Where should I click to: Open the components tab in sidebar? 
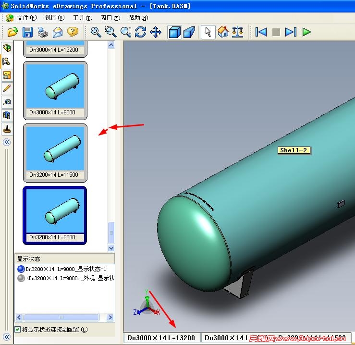click(7, 48)
